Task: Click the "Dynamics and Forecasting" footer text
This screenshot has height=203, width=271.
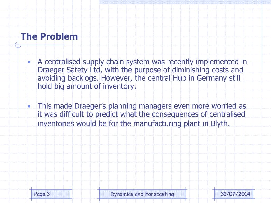Action: pos(142,194)
